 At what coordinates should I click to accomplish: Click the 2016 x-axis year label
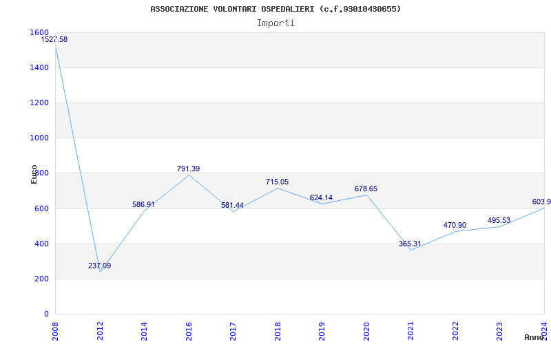pyautogui.click(x=189, y=330)
